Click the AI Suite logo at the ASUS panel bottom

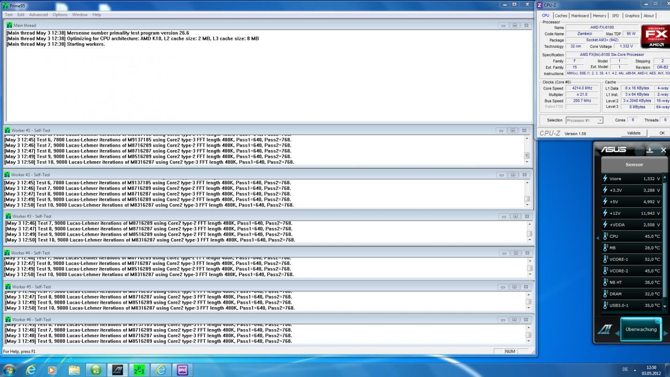(x=604, y=330)
